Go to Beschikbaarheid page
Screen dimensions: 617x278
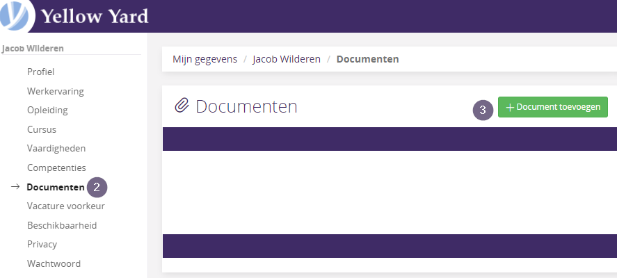tap(62, 225)
